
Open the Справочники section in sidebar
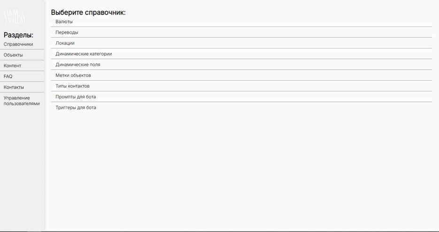click(18, 44)
